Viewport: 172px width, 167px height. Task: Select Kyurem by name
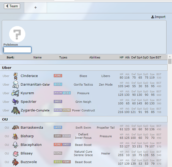point(27,93)
